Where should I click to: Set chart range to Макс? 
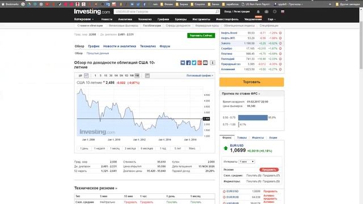pyautogui.click(x=192, y=148)
